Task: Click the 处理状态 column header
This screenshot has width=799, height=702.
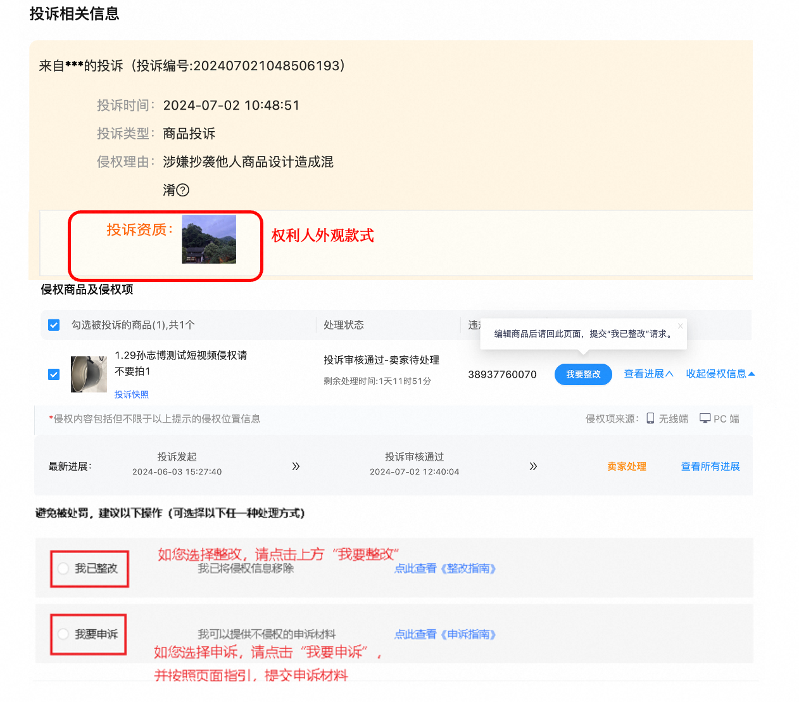Action: click(344, 325)
